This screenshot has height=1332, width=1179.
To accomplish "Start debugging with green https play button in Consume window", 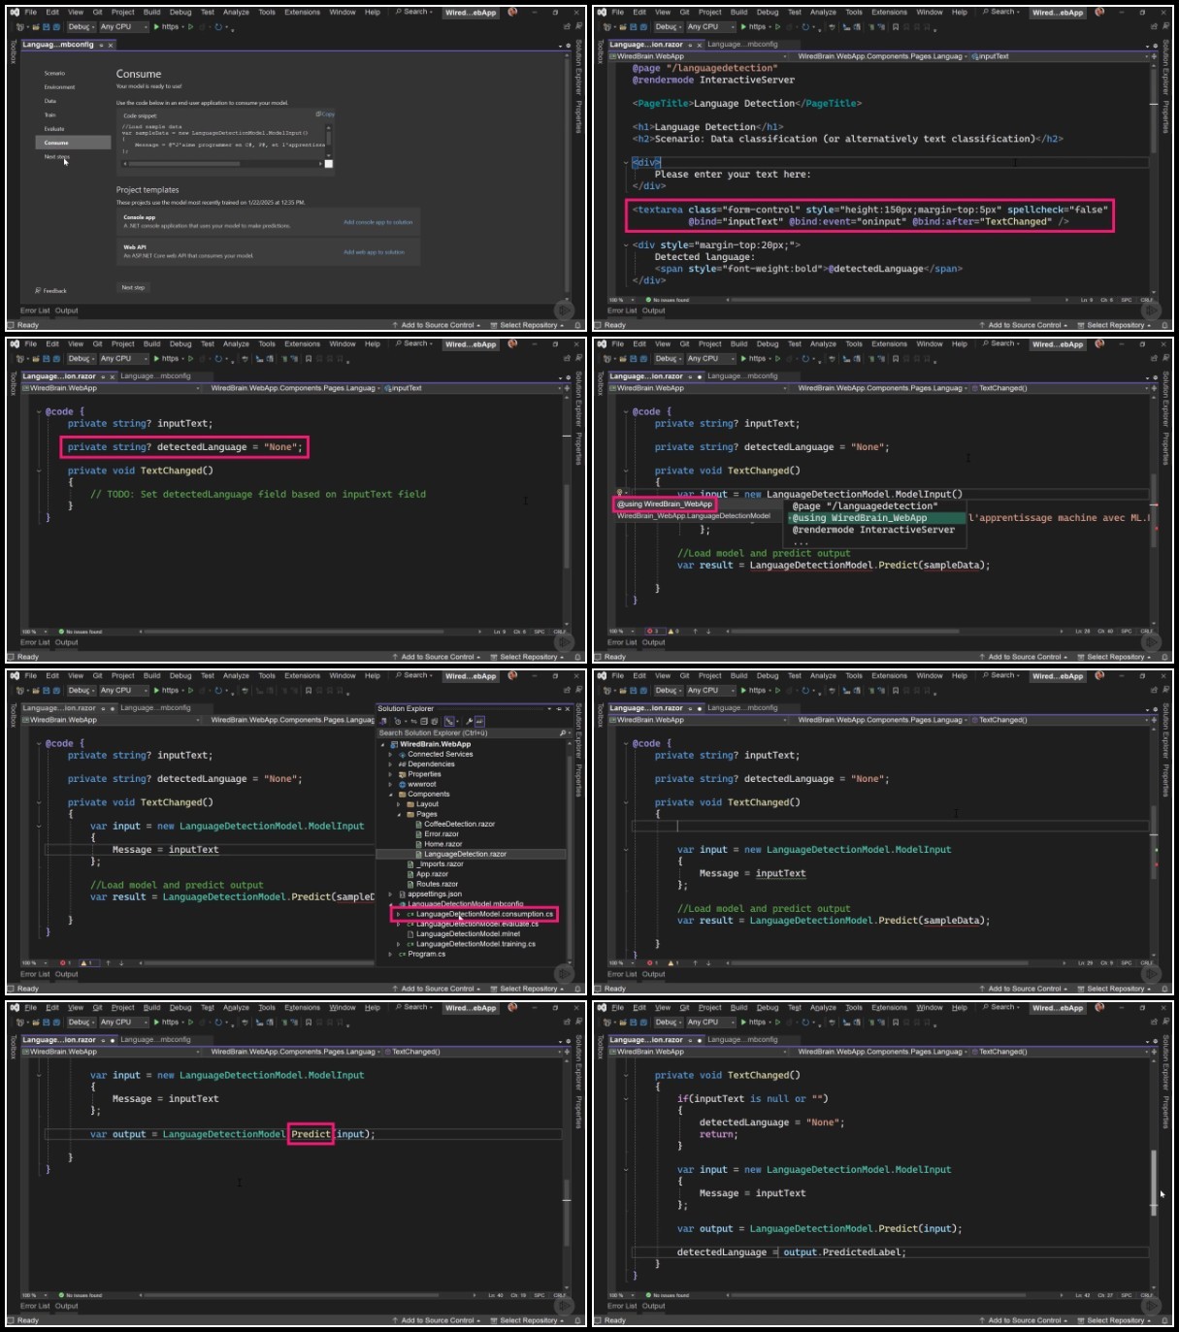I will click(156, 27).
